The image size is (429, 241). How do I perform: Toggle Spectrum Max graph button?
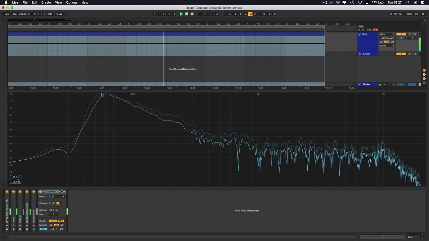[61, 221]
